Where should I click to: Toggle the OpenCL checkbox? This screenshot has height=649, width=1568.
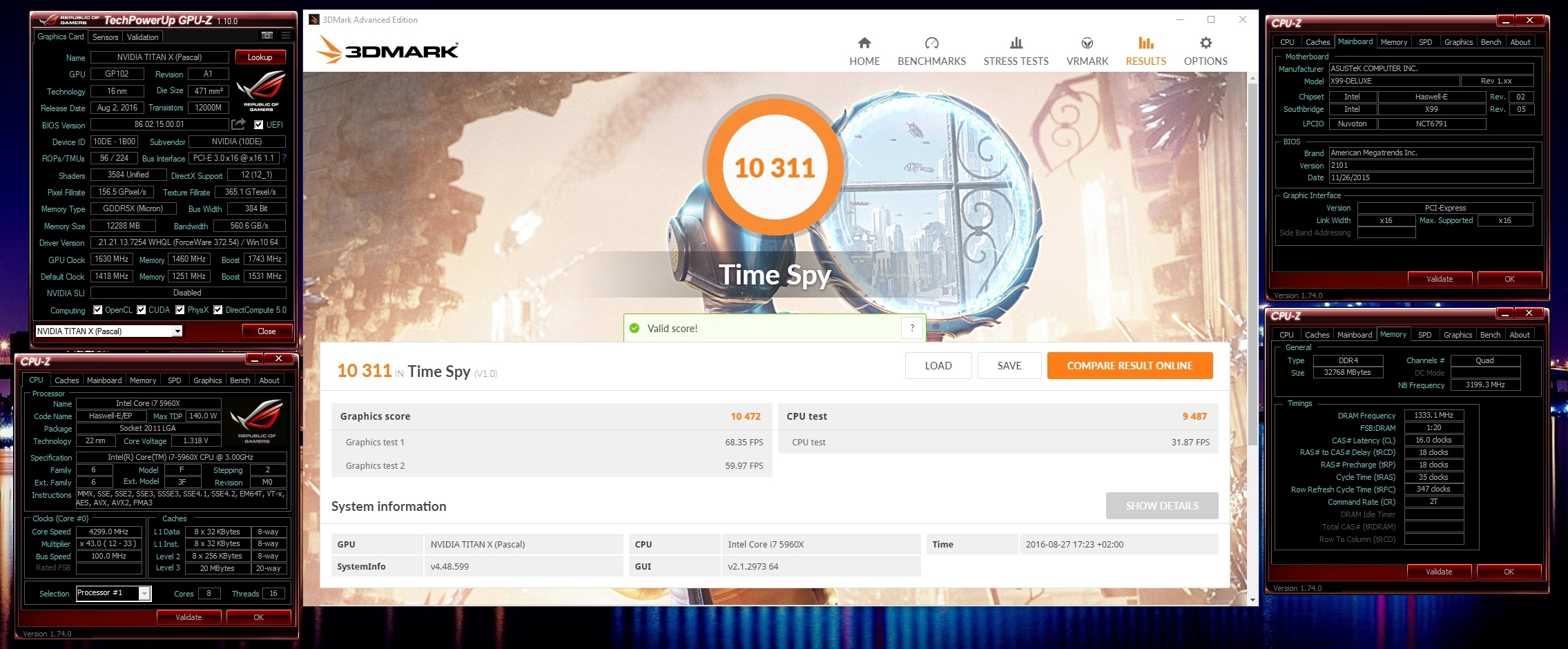click(97, 310)
